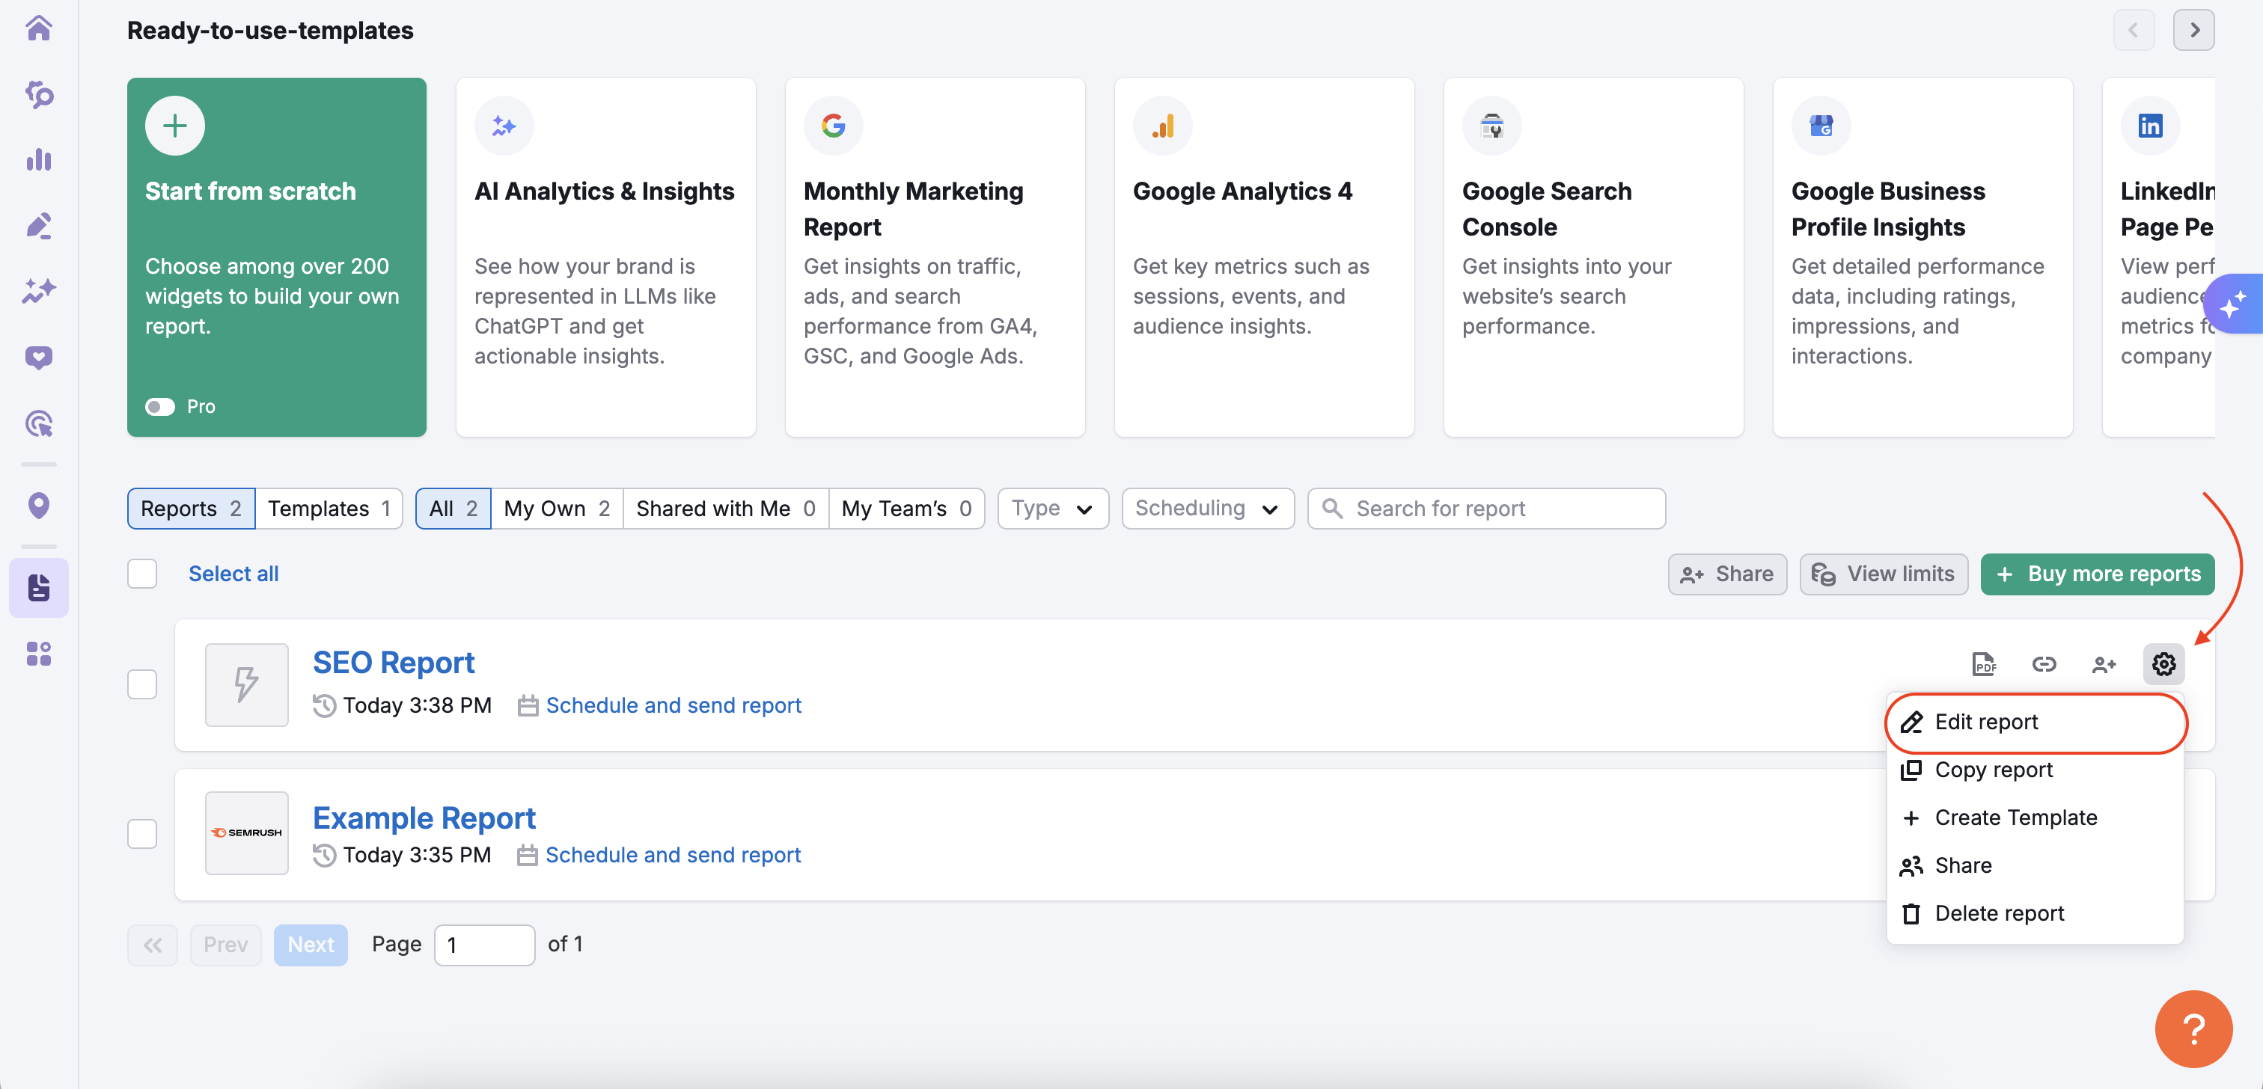Switch to the Templates tab
2263x1089 pixels.
(x=328, y=508)
